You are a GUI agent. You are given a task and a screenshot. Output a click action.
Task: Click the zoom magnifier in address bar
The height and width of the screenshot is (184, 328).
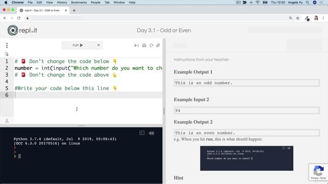[x=291, y=18]
